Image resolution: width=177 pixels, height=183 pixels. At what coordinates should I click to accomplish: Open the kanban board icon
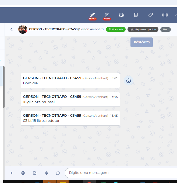pos(107,15)
